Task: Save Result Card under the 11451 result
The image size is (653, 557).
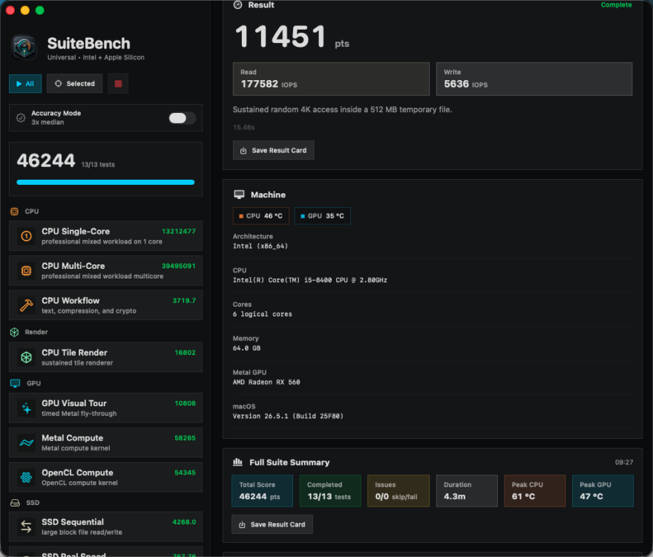Action: pos(274,151)
